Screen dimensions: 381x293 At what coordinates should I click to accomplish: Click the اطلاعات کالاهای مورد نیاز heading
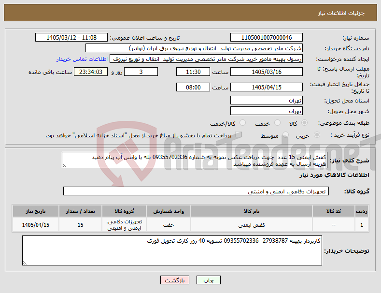tap(334, 175)
